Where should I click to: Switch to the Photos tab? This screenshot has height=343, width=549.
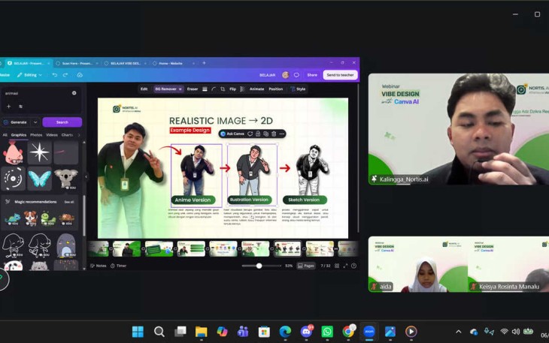[36, 135]
